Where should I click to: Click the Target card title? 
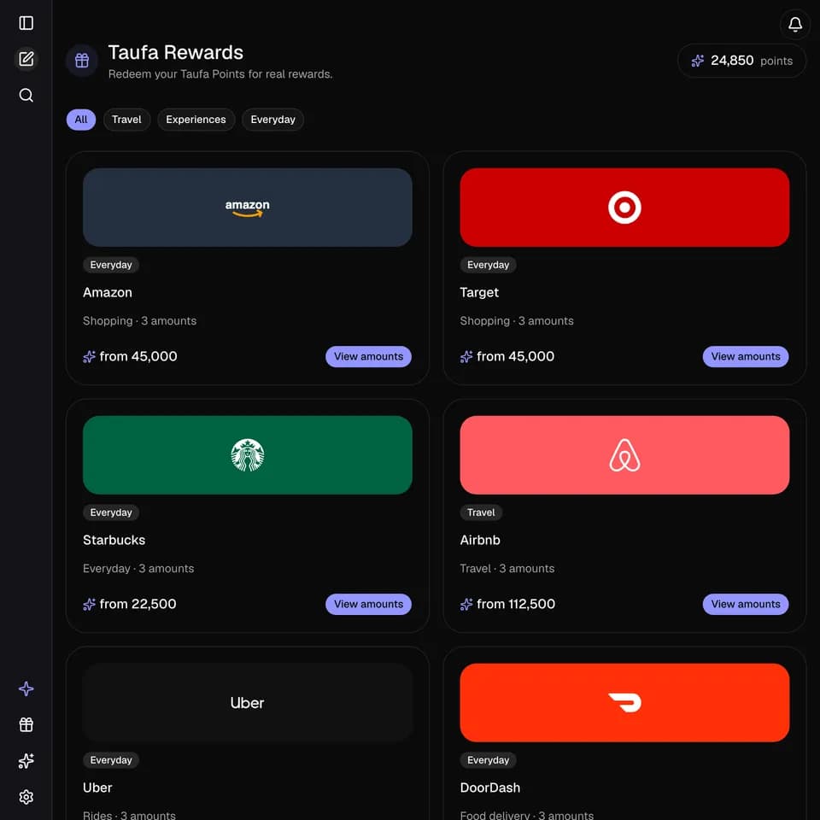click(x=479, y=292)
